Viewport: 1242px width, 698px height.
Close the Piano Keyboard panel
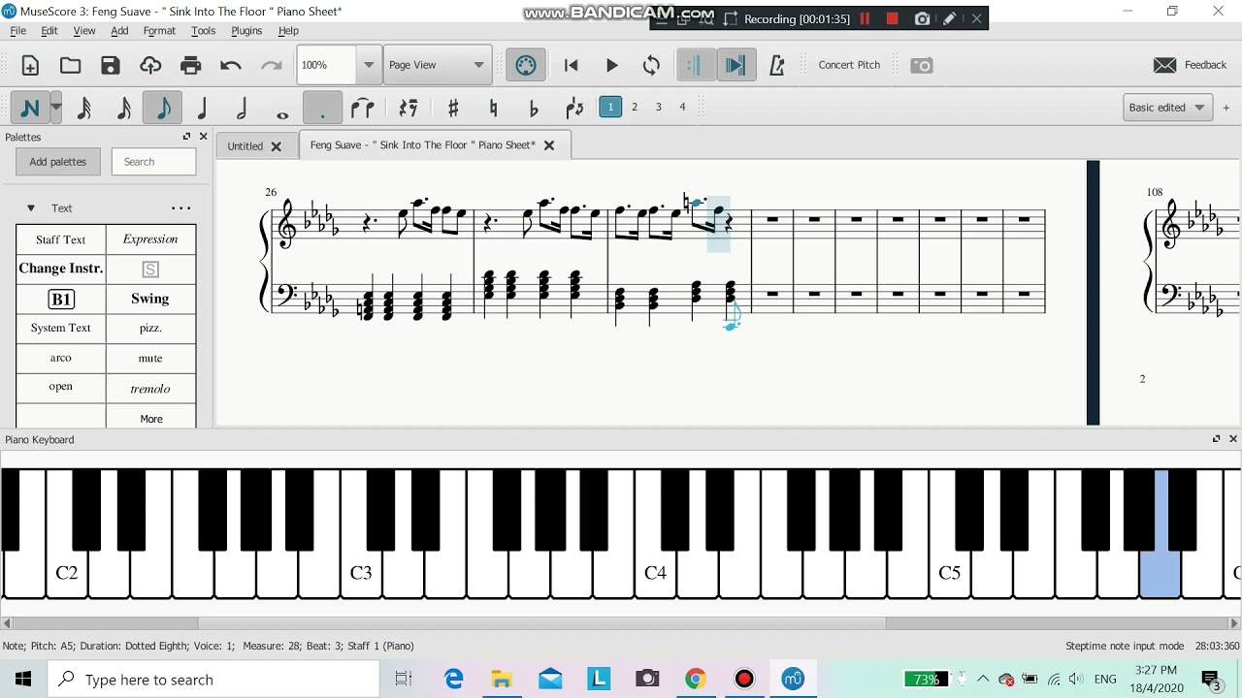tap(1233, 439)
